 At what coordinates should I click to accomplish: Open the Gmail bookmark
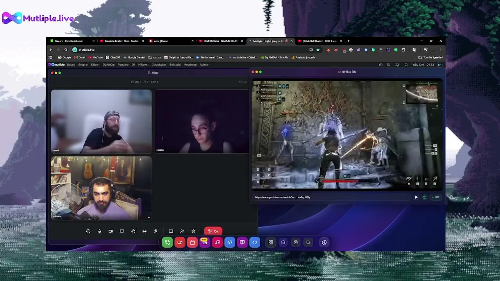(80, 57)
